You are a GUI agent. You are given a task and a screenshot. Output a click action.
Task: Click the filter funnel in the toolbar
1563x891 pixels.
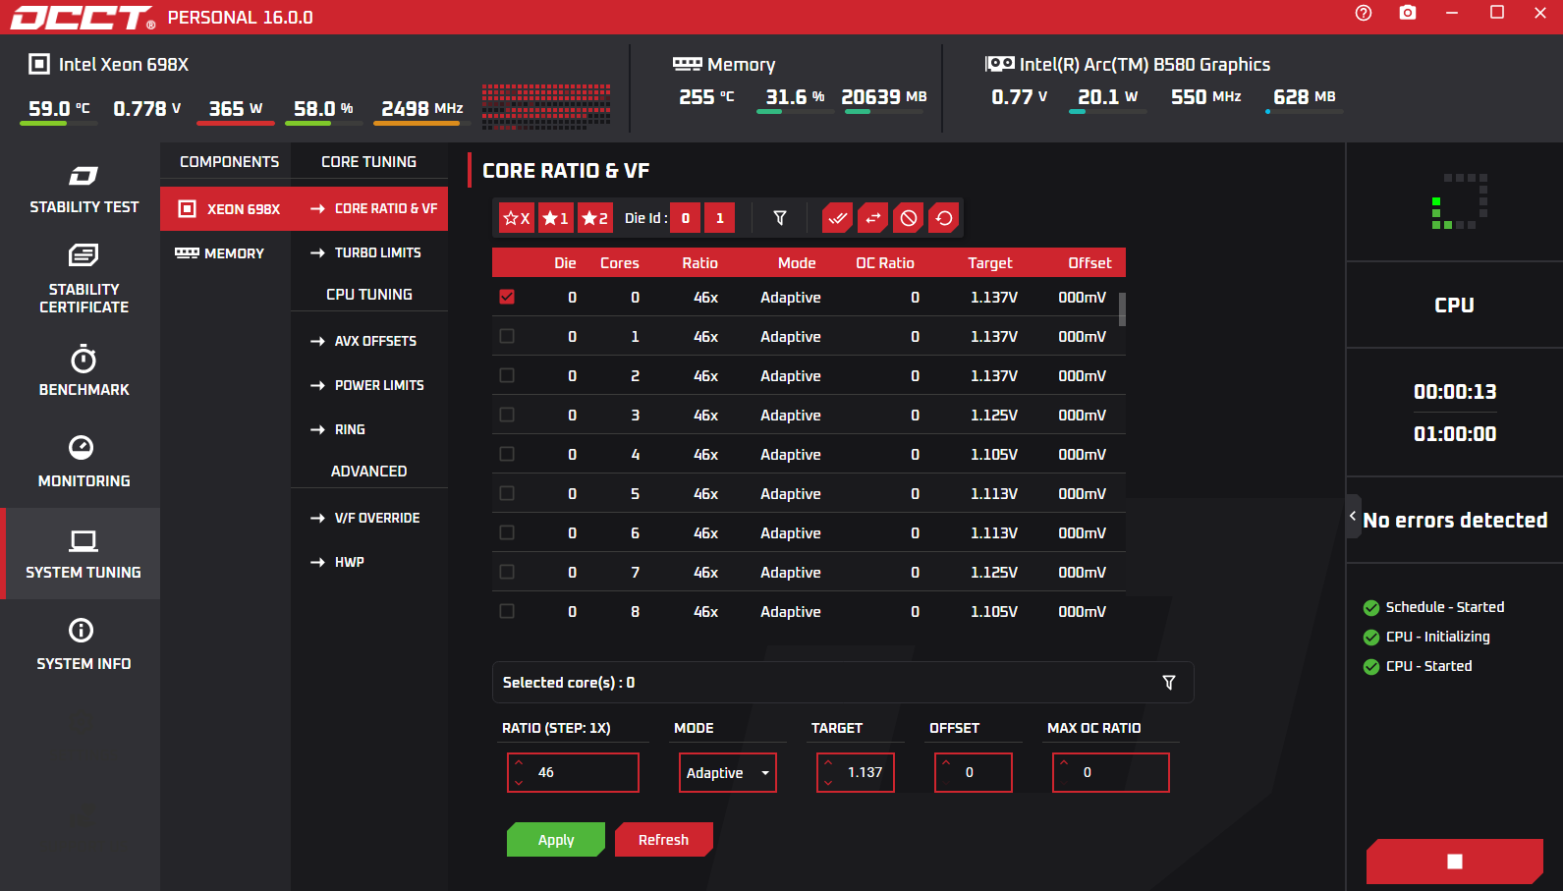pos(780,218)
